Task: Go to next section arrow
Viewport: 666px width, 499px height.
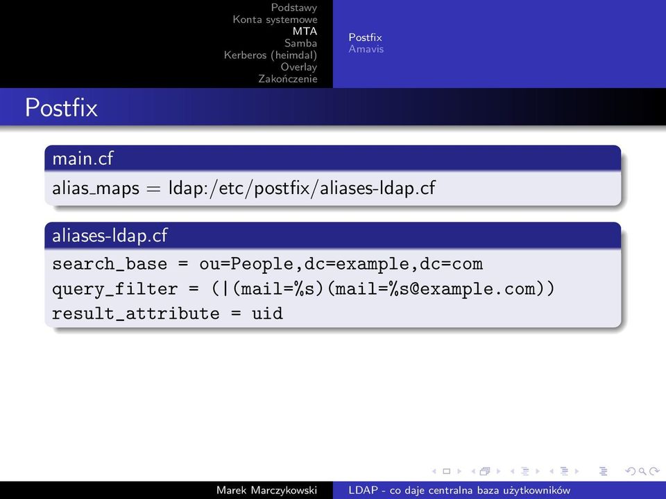Action: click(577, 471)
